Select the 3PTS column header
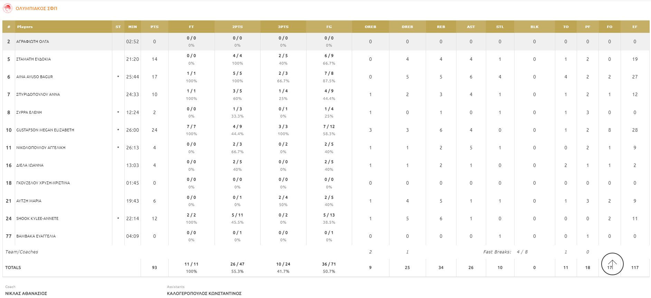The height and width of the screenshot is (298, 651). click(x=283, y=27)
